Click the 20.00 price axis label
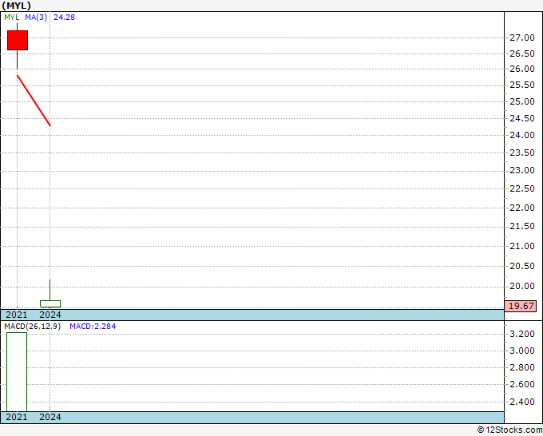The width and height of the screenshot is (543, 436). (522, 286)
